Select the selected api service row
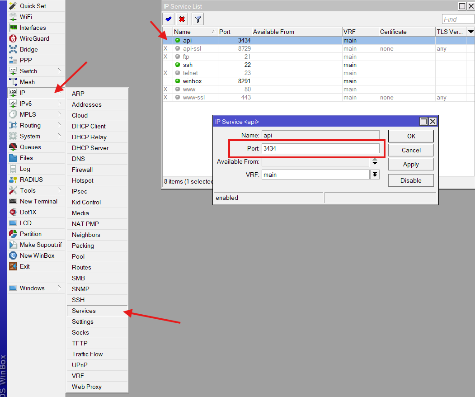The width and height of the screenshot is (475, 397). coord(318,40)
